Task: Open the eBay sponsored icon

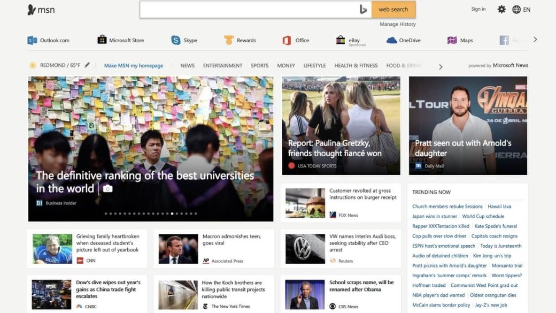Action: tap(341, 40)
